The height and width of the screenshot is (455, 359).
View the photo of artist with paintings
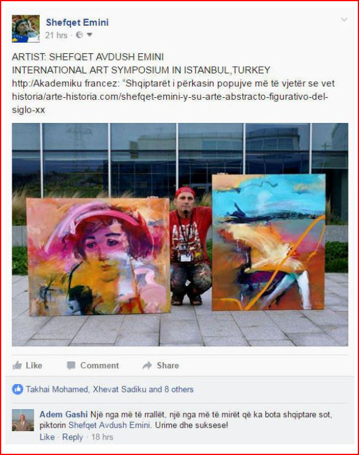click(180, 234)
